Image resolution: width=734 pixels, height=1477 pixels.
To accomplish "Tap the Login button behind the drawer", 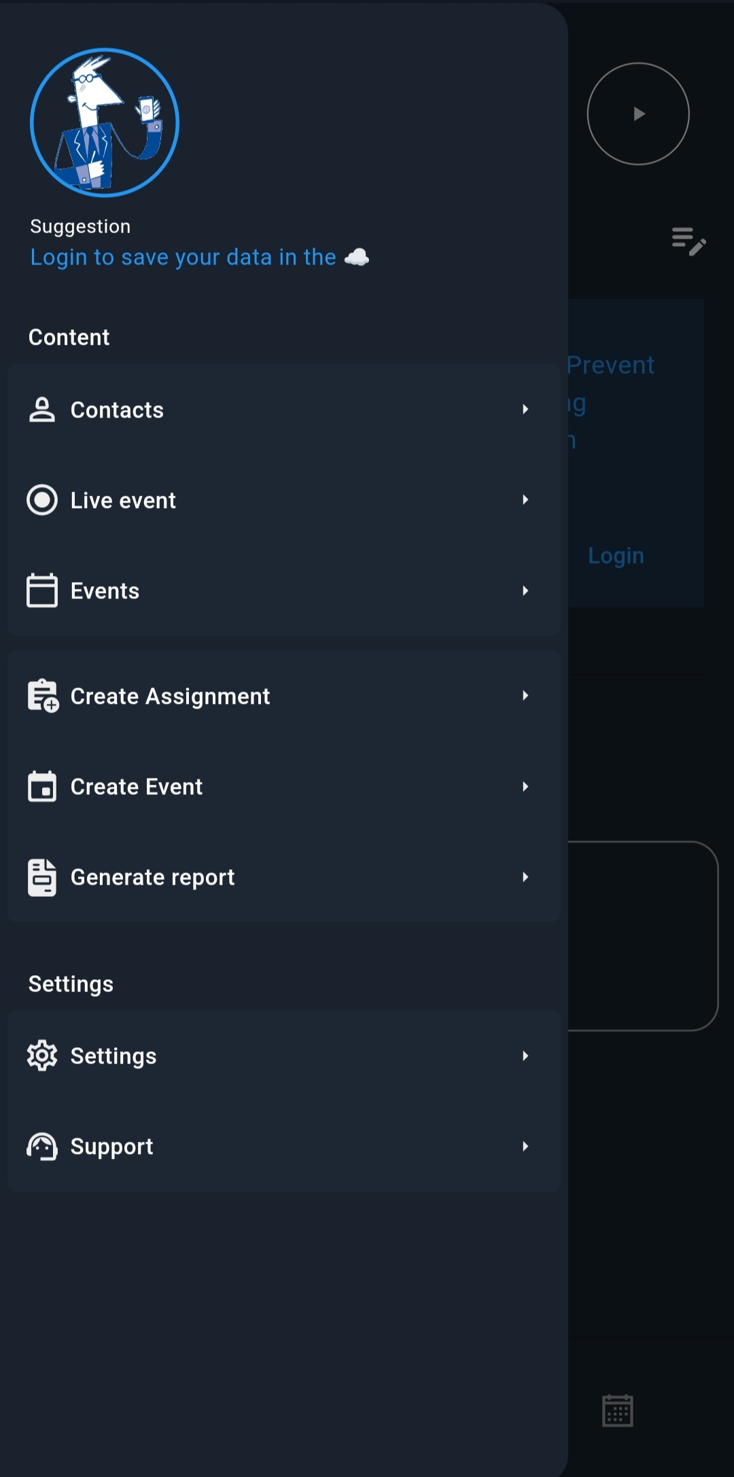I will pos(616,556).
